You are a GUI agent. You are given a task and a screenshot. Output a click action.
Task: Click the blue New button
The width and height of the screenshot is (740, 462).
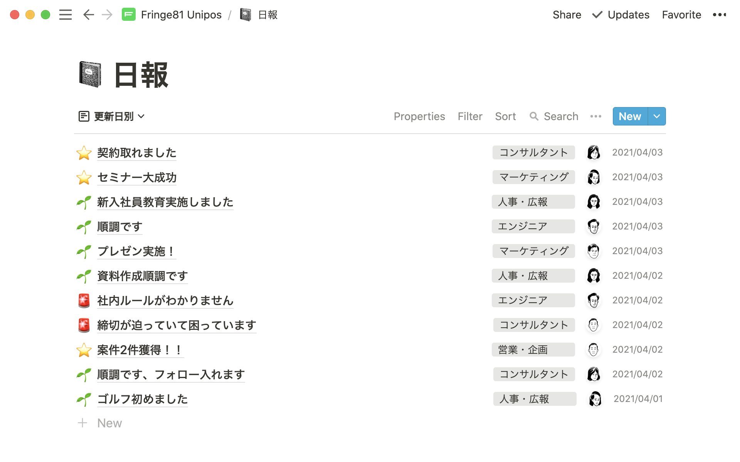point(630,116)
